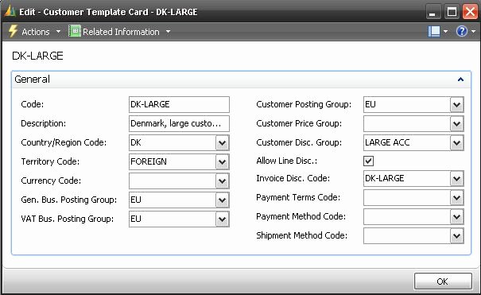The height and width of the screenshot is (295, 481).
Task: Minimize the Customer Template Card window
Action: click(x=433, y=12)
